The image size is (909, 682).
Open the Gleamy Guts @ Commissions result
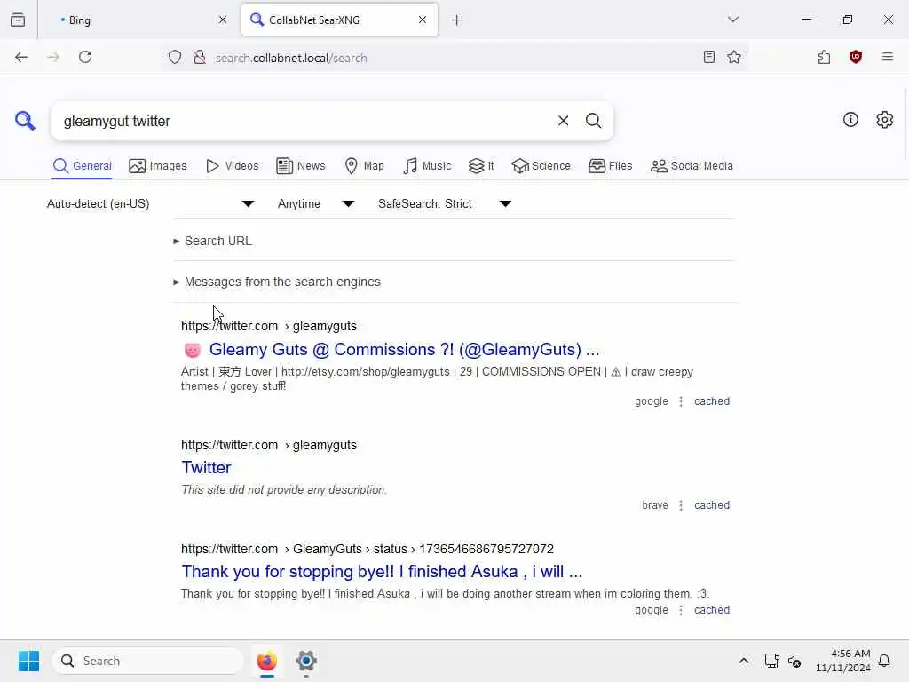pos(404,350)
